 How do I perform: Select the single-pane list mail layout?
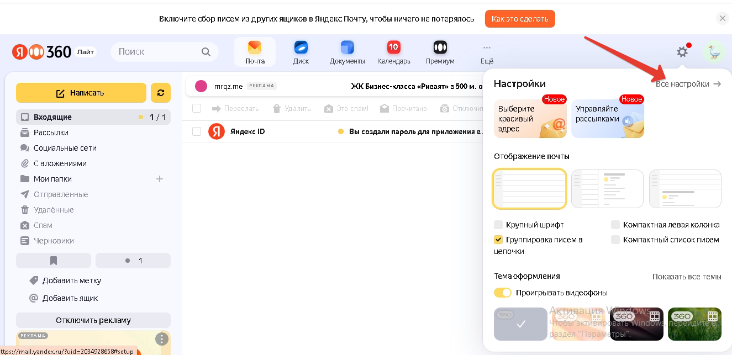click(530, 189)
